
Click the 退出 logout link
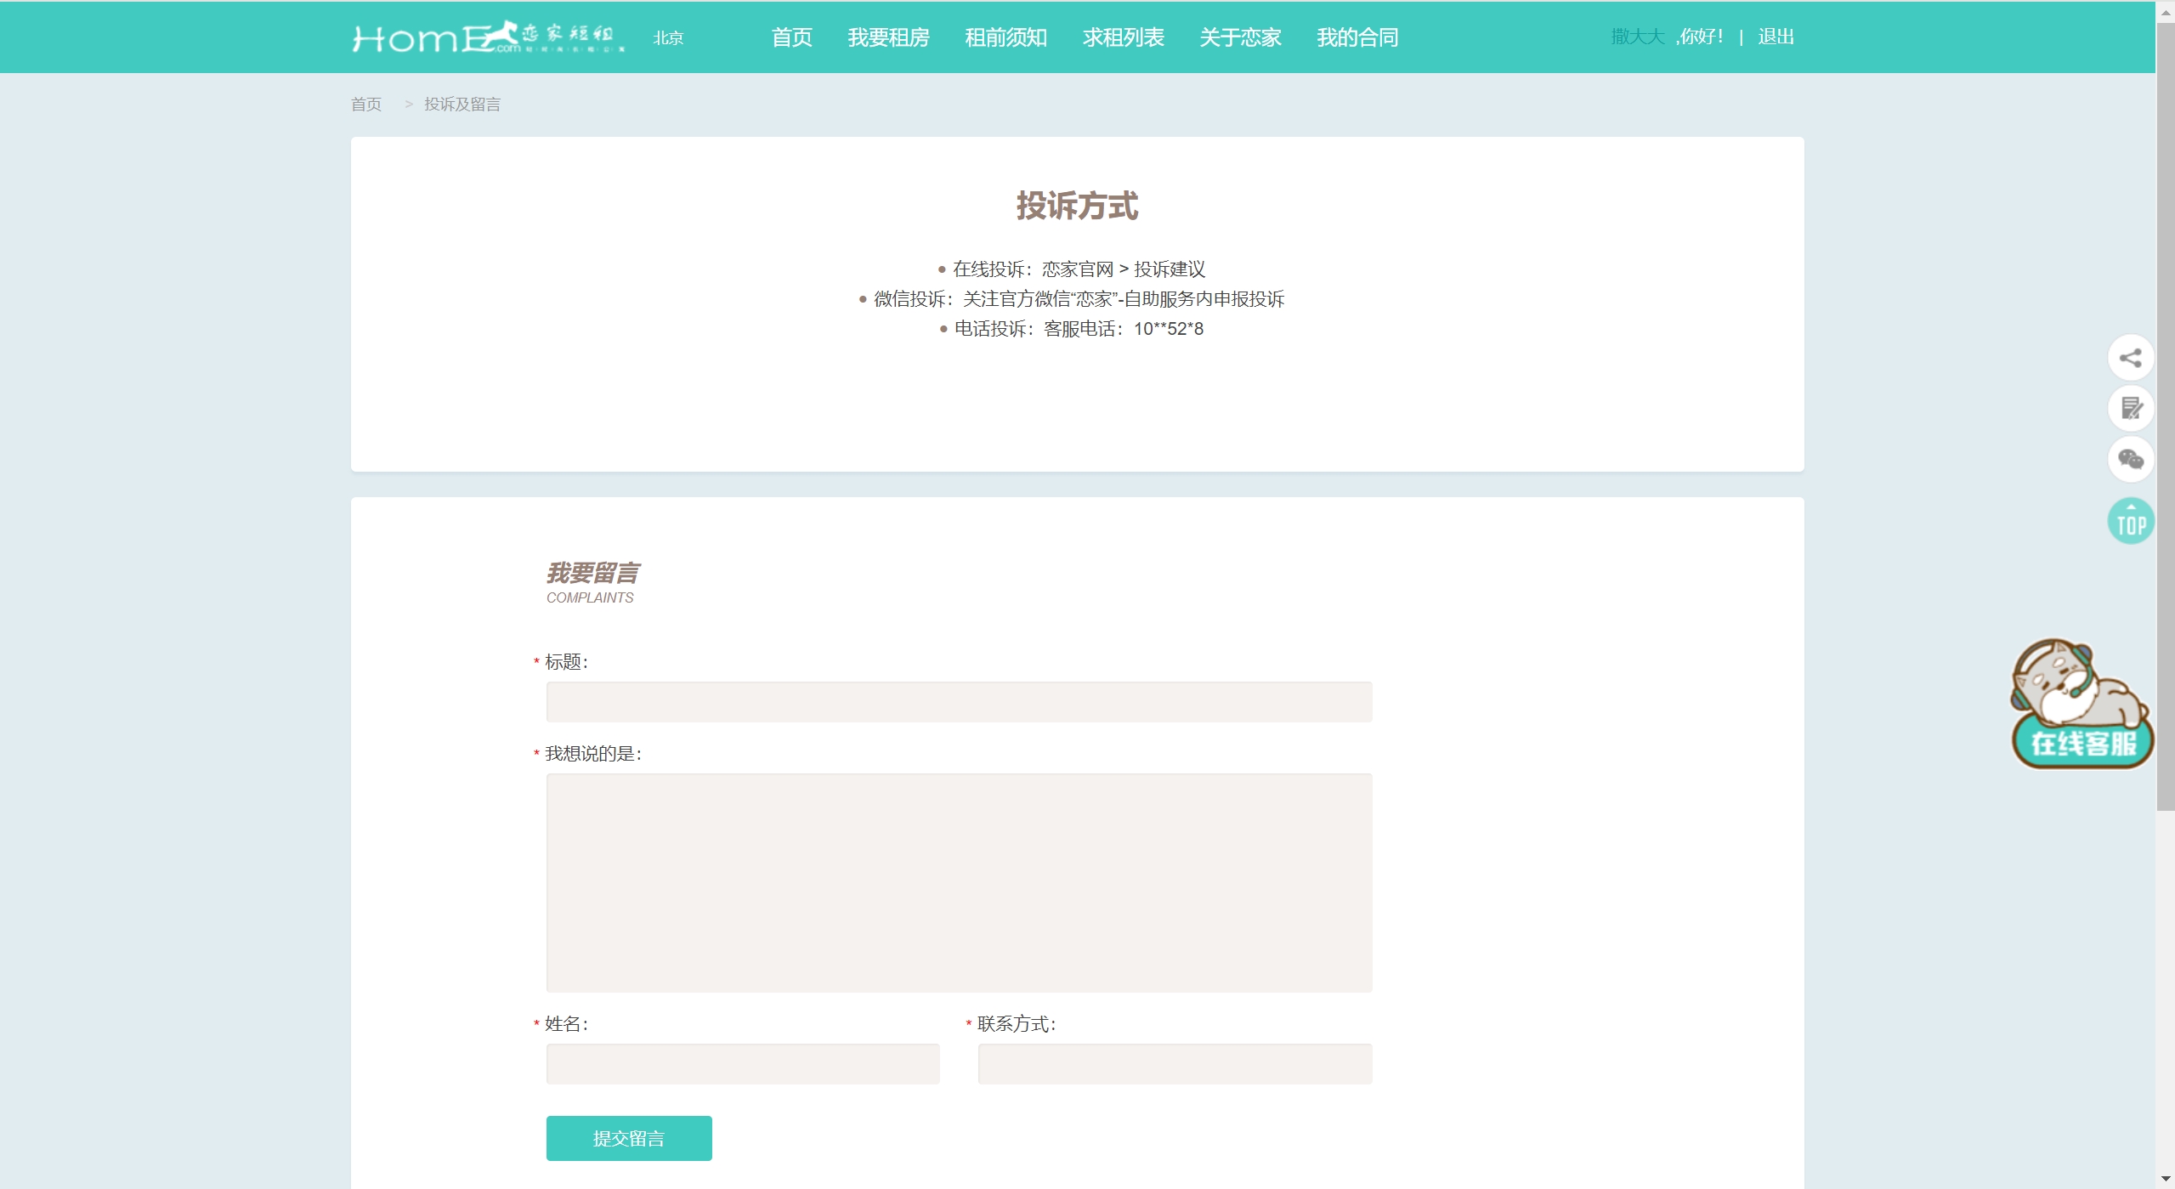1776,37
